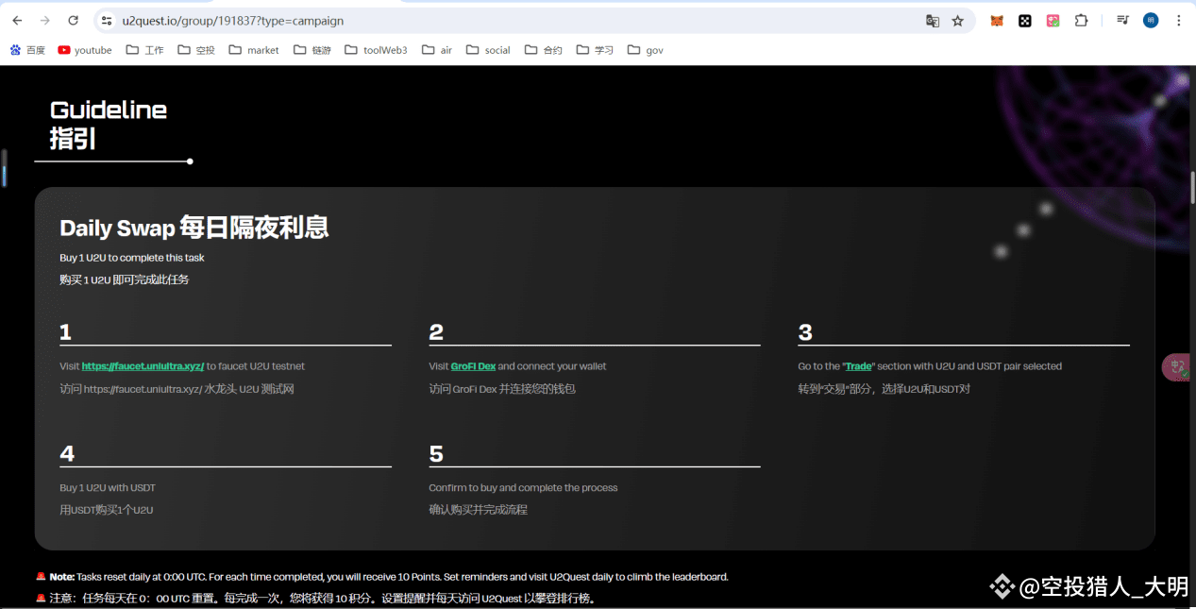Select '访问 GroFi Dex 并连接您的钱包' text

click(502, 388)
